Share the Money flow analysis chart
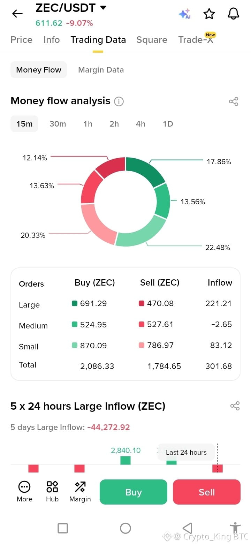 (x=234, y=101)
